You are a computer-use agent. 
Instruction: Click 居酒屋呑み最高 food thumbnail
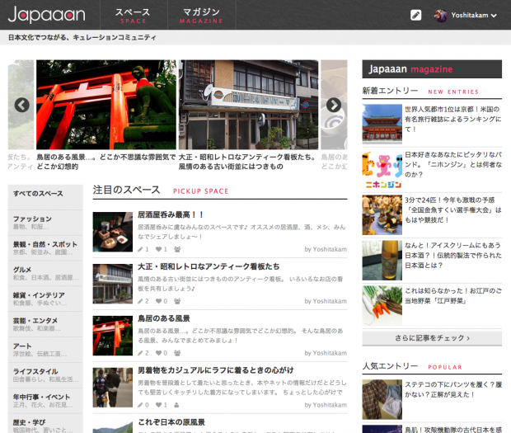(x=112, y=232)
